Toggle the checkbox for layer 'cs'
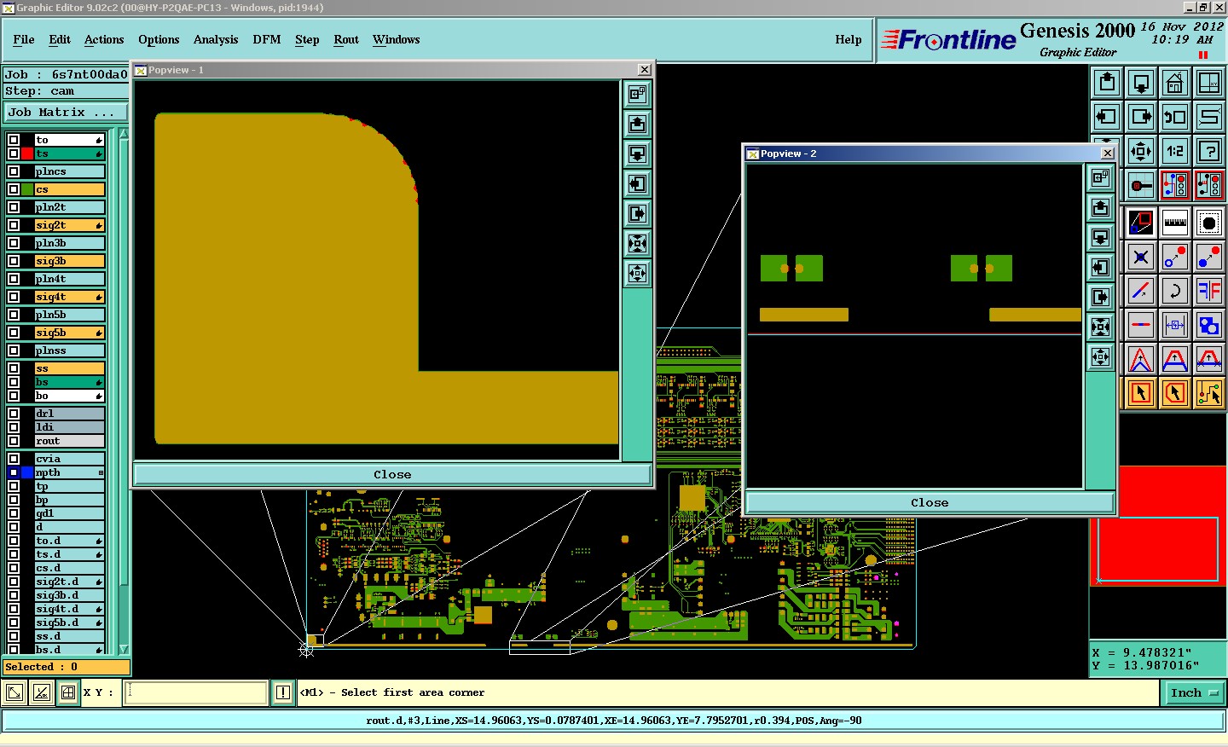This screenshot has height=747, width=1228. [x=14, y=189]
